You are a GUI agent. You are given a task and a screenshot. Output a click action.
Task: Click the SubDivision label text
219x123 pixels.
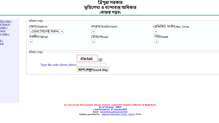pos(104,27)
